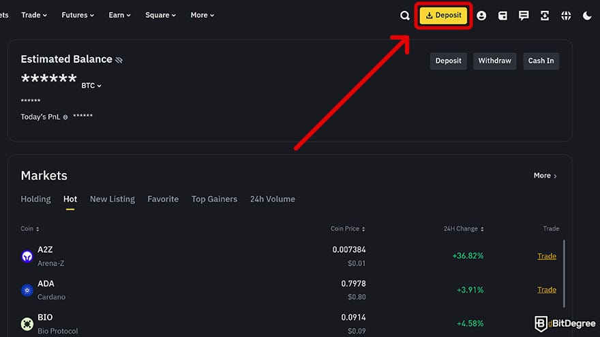Click the Arena-Z coin name text
Screen dimensions: 600x337
[51, 263]
